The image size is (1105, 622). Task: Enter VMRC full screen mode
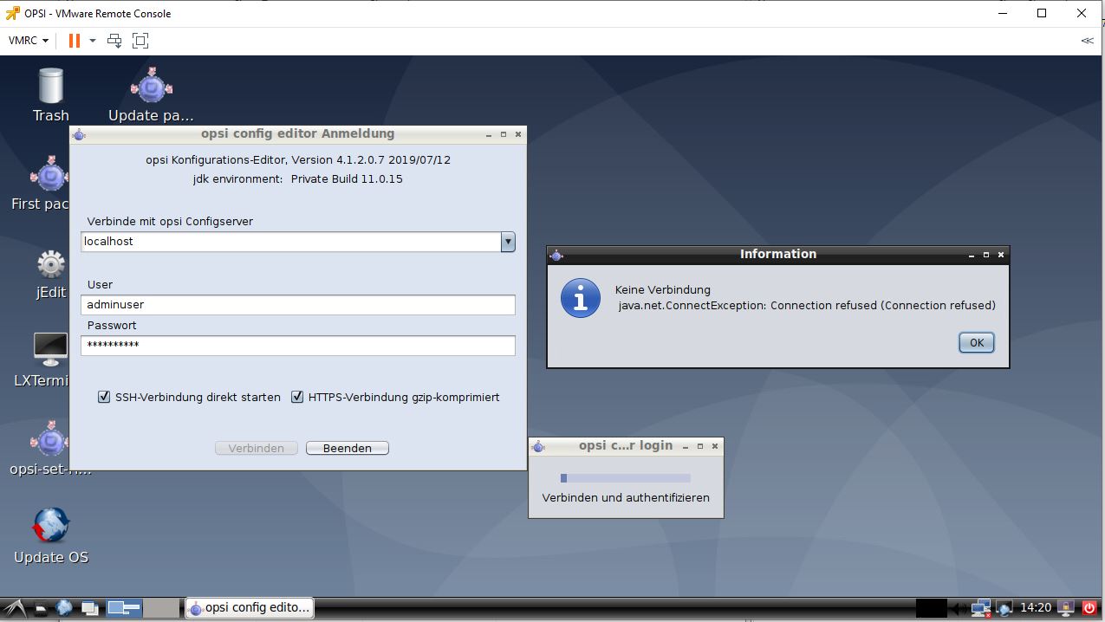(x=140, y=40)
